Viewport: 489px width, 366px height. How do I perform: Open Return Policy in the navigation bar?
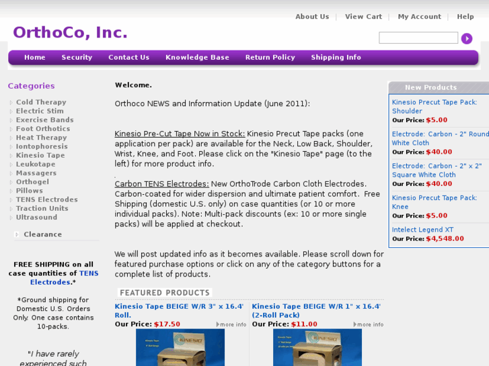(270, 57)
